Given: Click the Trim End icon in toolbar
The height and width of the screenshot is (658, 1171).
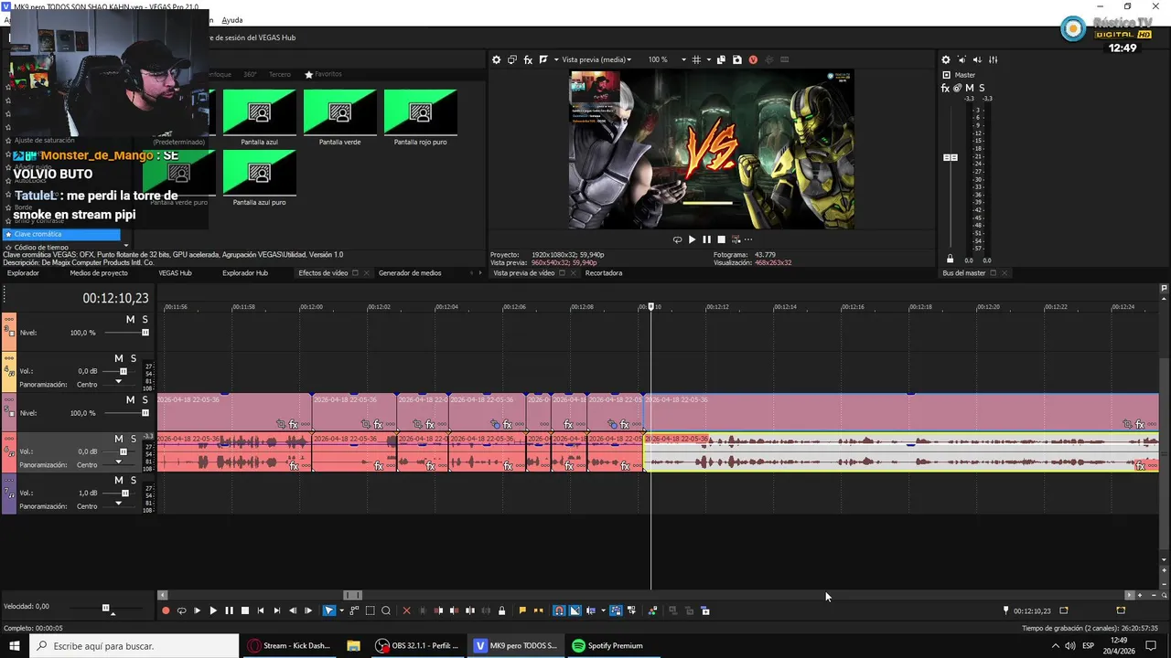Looking at the screenshot, I should [x=454, y=610].
